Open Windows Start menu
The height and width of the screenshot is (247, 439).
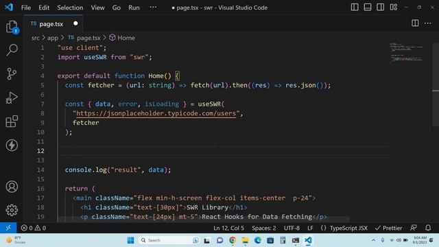coord(130,240)
